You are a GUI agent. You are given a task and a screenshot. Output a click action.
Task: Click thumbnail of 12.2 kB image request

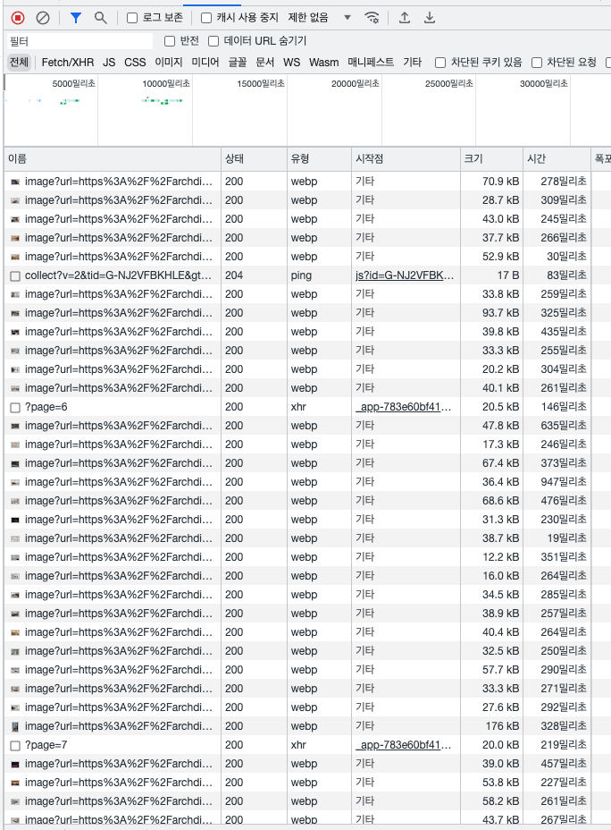(x=15, y=557)
